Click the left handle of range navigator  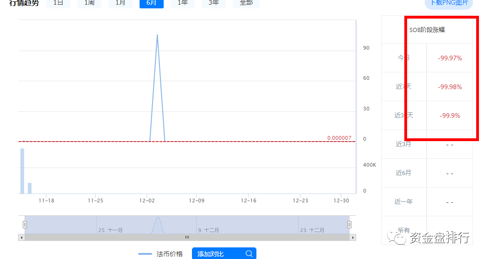pyautogui.click(x=25, y=225)
